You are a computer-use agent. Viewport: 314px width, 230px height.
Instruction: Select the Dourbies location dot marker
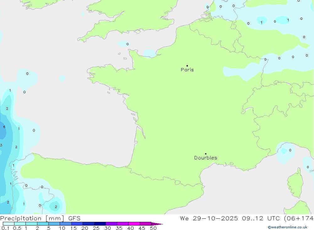206,154
